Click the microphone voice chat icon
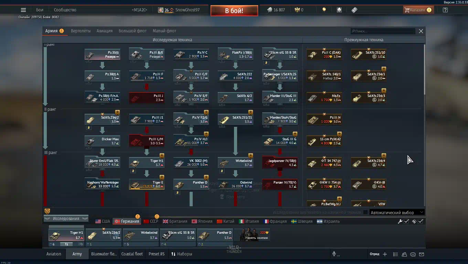 334,254
